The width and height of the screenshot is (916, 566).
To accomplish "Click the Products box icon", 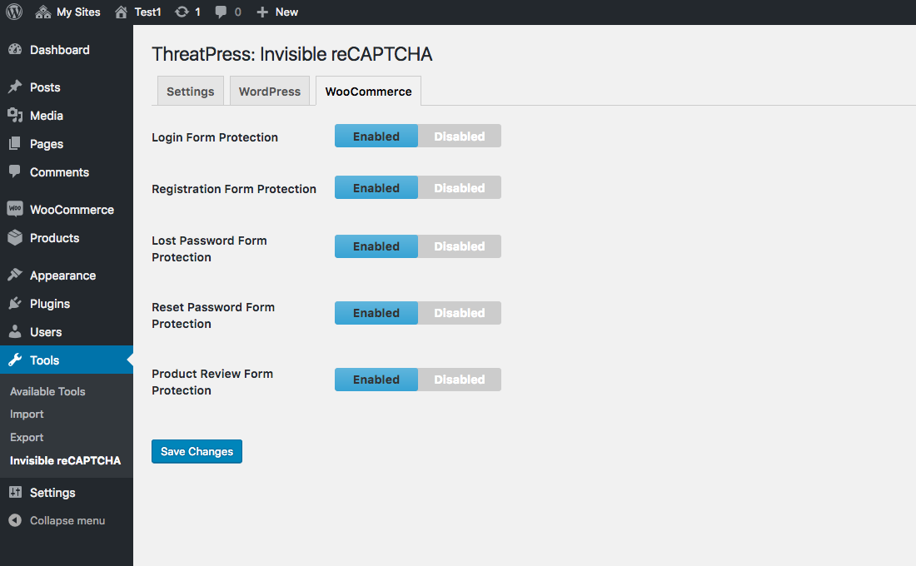I will tap(15, 237).
